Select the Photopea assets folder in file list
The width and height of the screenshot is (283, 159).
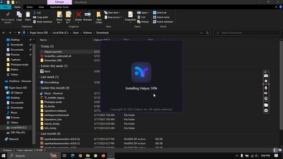pyautogui.click(x=53, y=102)
